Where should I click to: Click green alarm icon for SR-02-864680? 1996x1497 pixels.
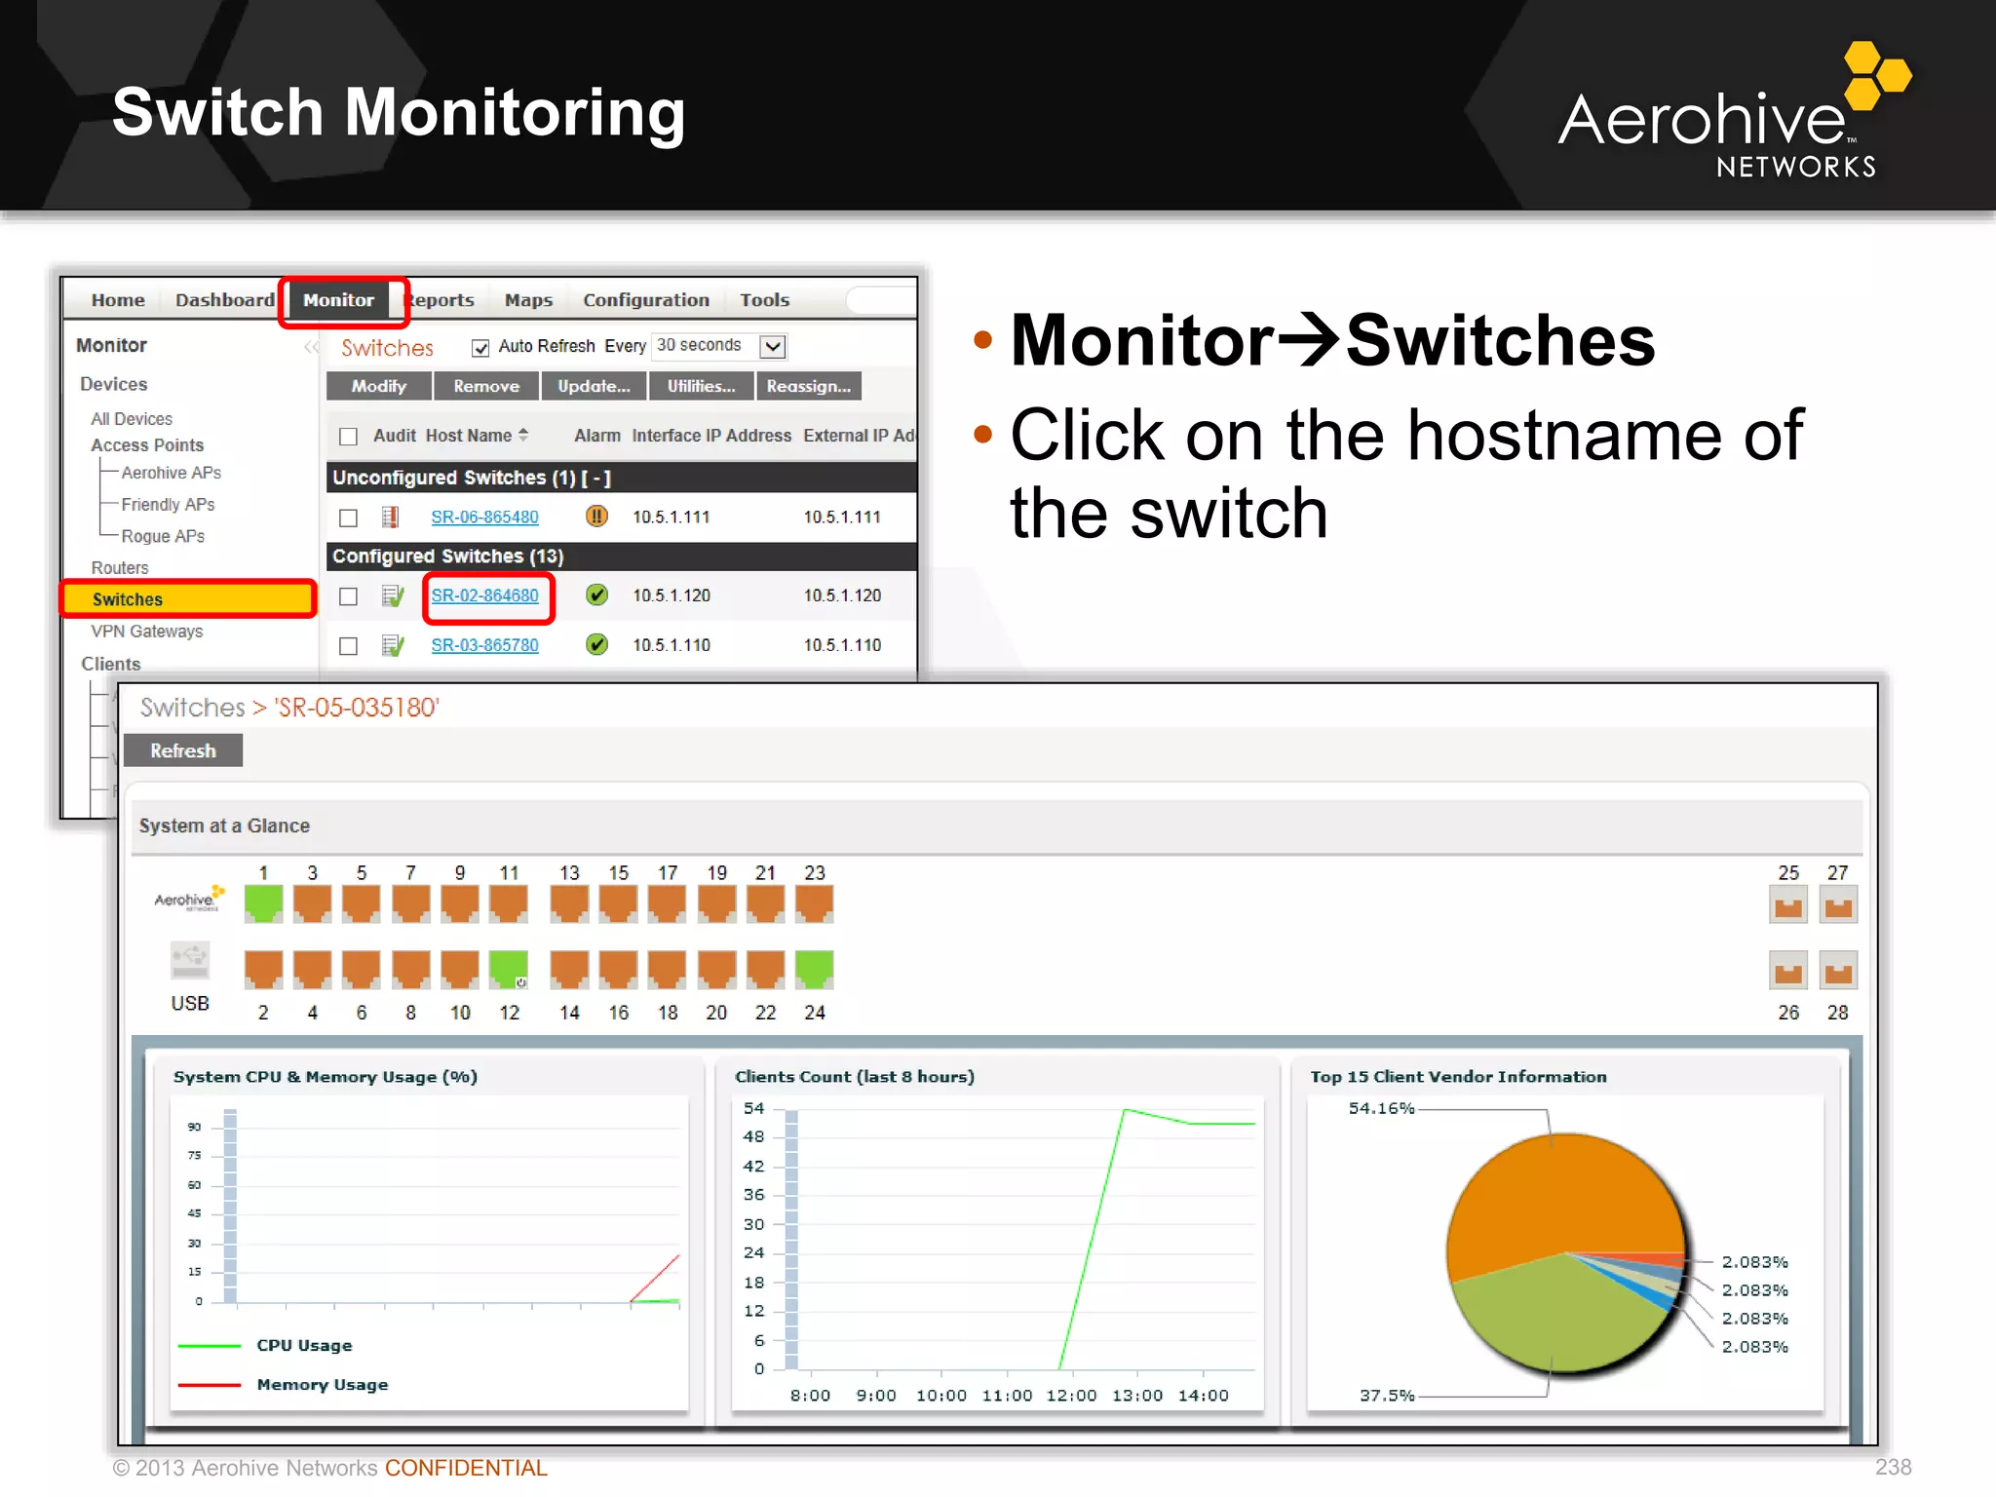pyautogui.click(x=596, y=595)
